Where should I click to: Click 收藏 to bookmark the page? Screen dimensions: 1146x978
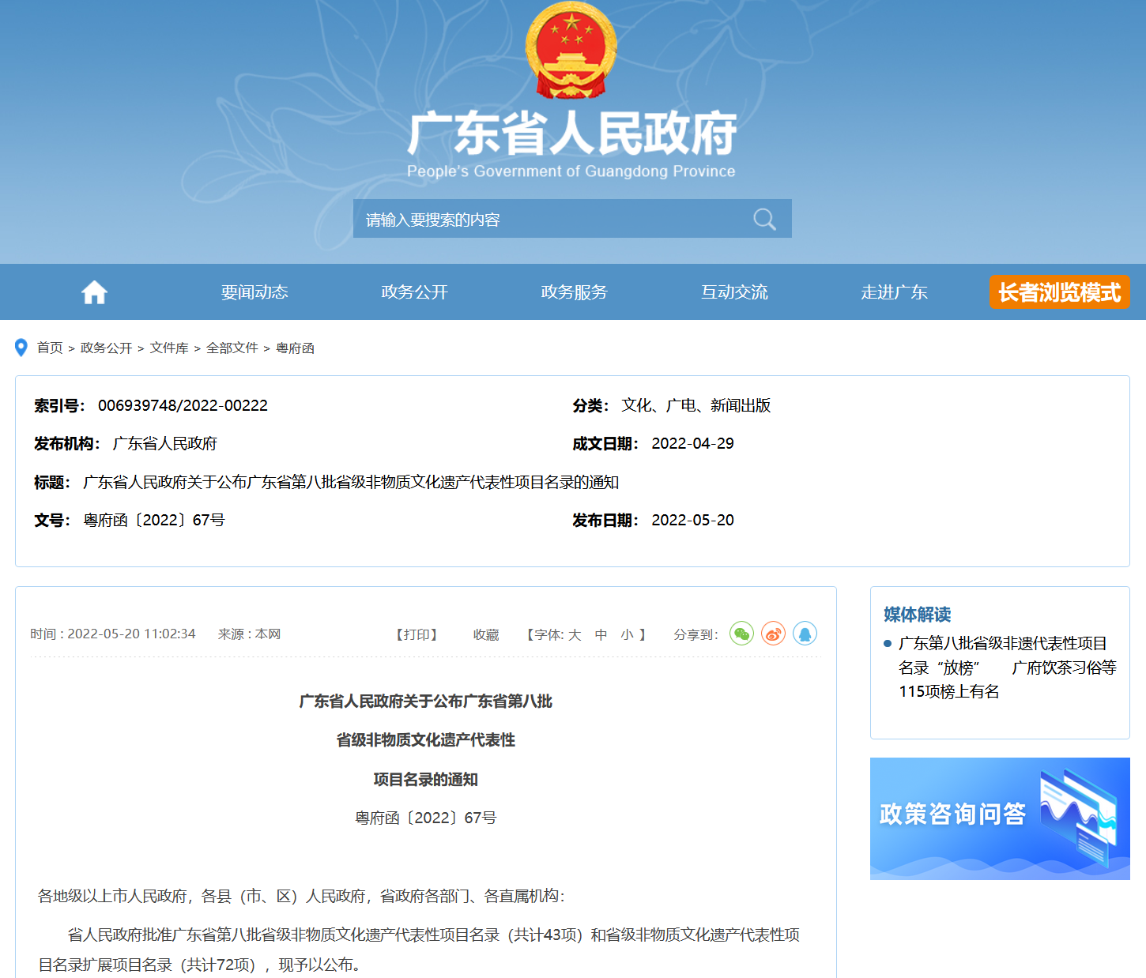click(486, 634)
